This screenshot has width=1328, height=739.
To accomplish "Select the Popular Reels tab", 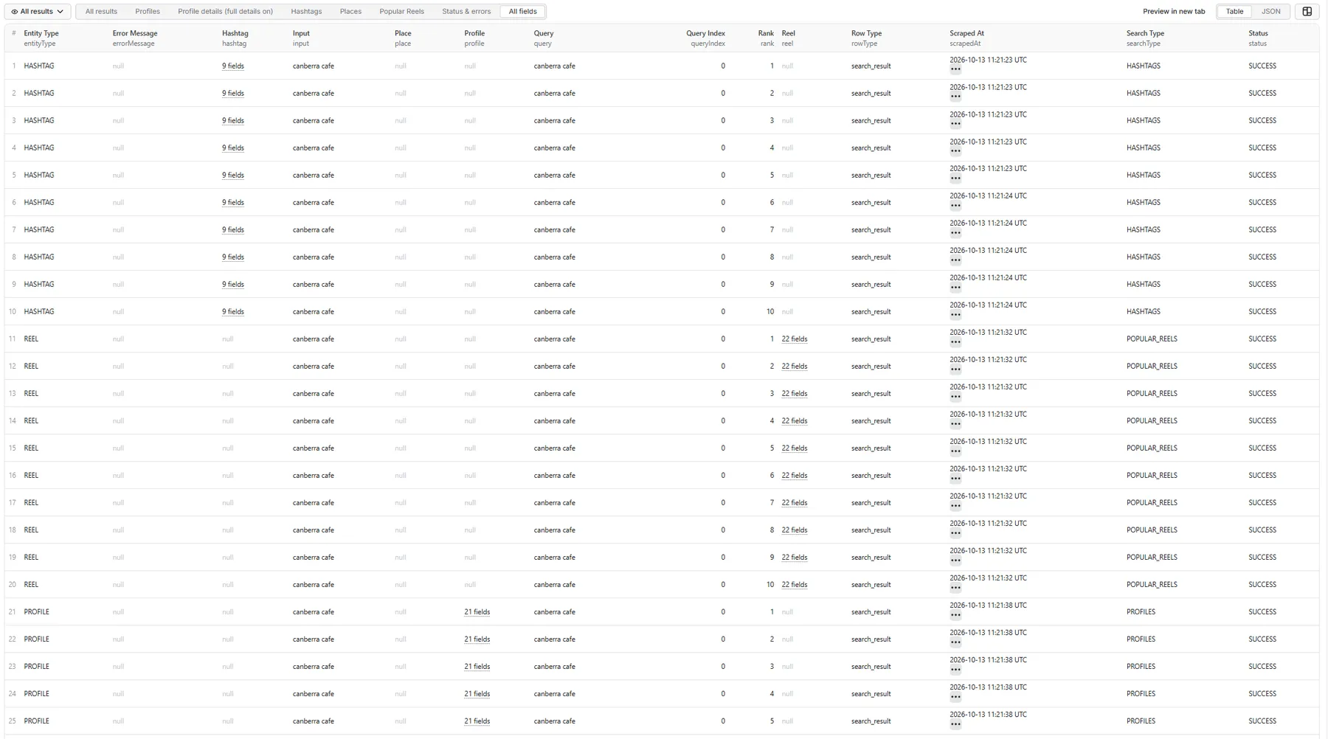I will coord(401,12).
